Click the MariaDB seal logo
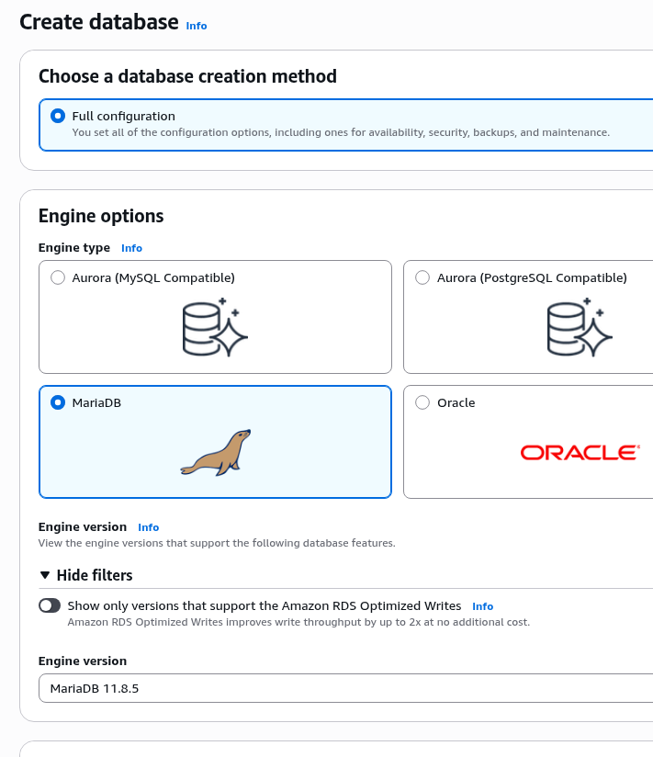 click(x=216, y=452)
